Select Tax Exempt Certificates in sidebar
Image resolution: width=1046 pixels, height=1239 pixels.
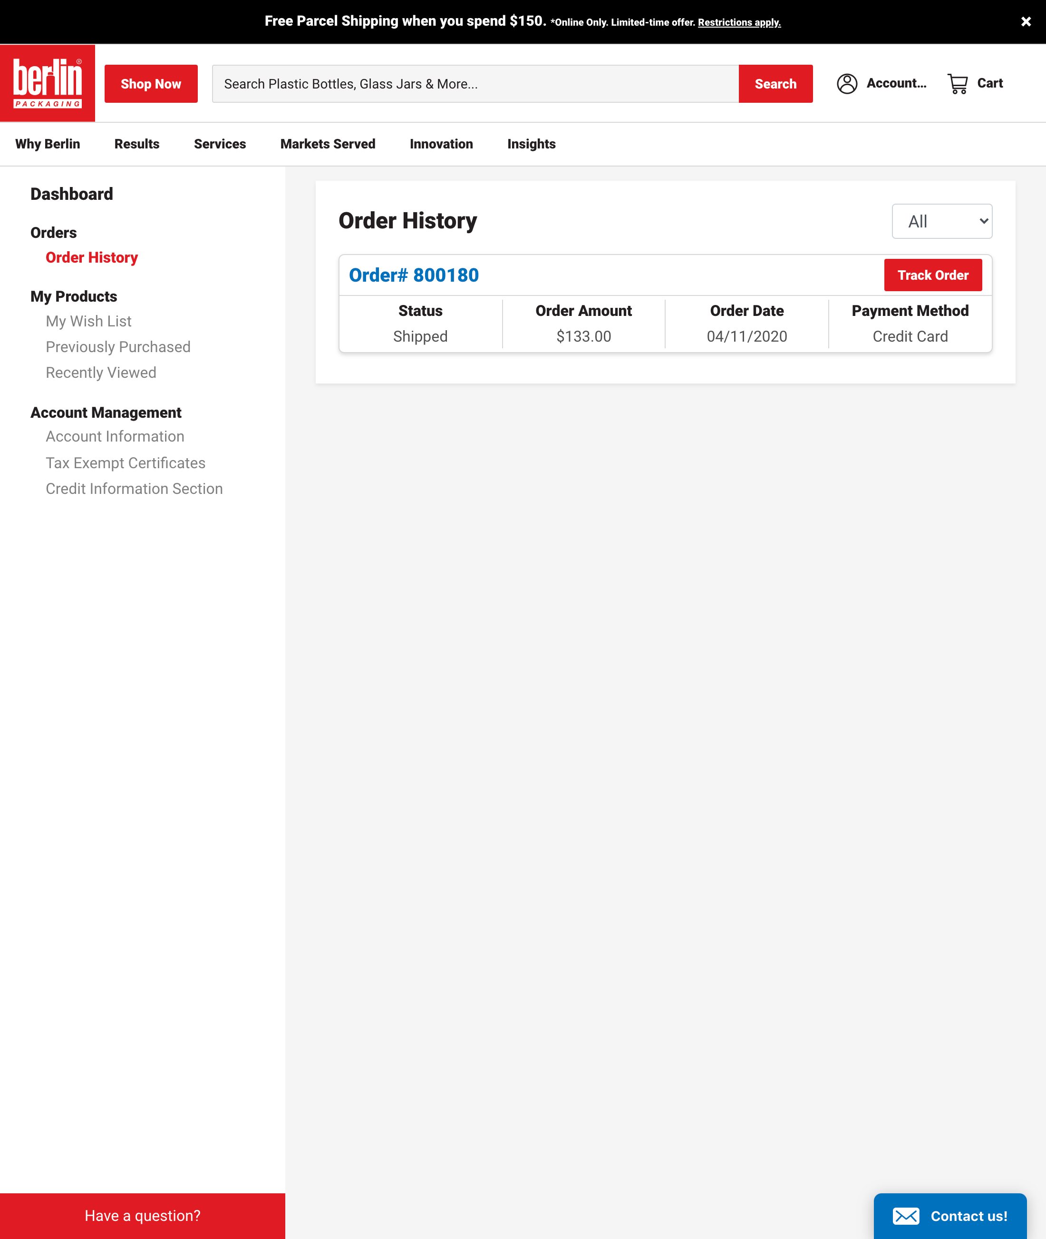pos(125,463)
